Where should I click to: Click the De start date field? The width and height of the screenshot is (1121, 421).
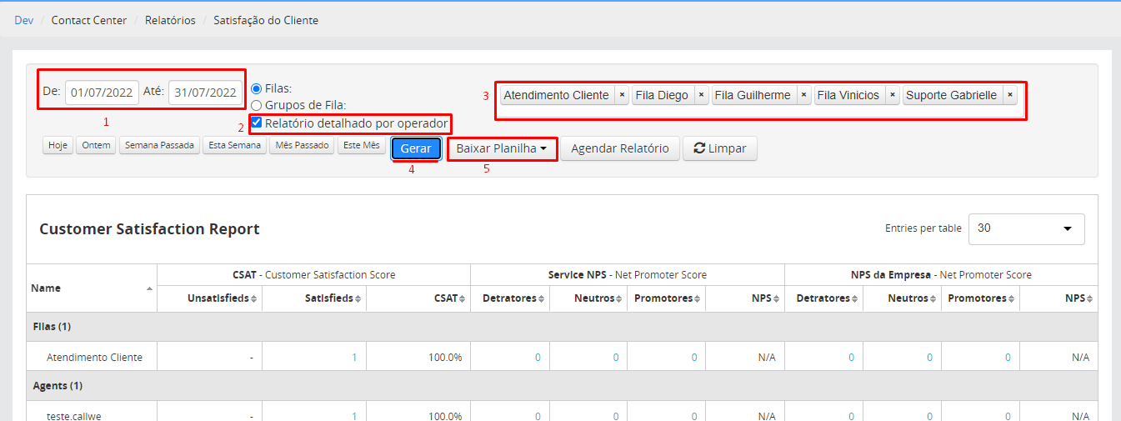[102, 93]
